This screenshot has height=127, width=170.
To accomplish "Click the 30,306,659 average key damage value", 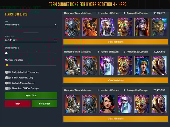I will tap(159, 52).
